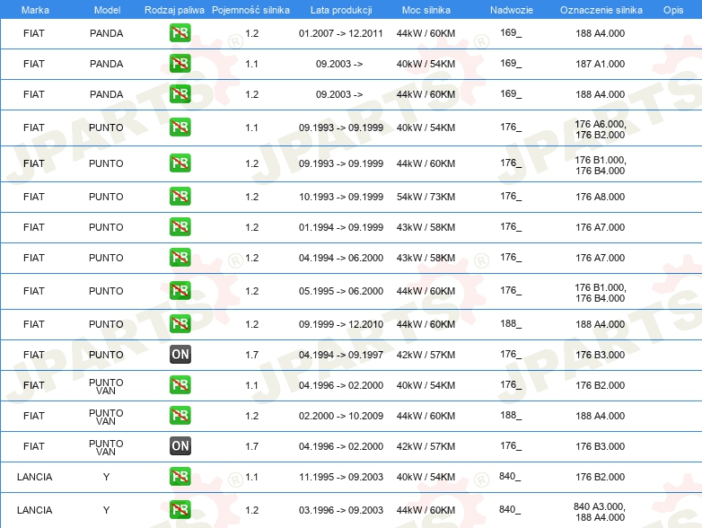702x528 pixels.
Task: Click the Oznaczenie silnika column header
Action: point(601,10)
